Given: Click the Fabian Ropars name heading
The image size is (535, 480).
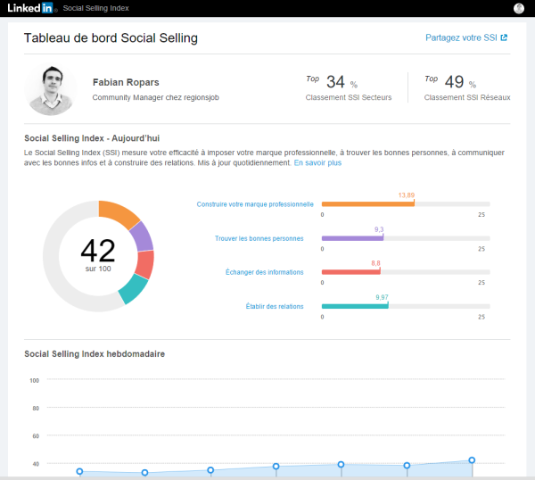Looking at the screenshot, I should 126,82.
